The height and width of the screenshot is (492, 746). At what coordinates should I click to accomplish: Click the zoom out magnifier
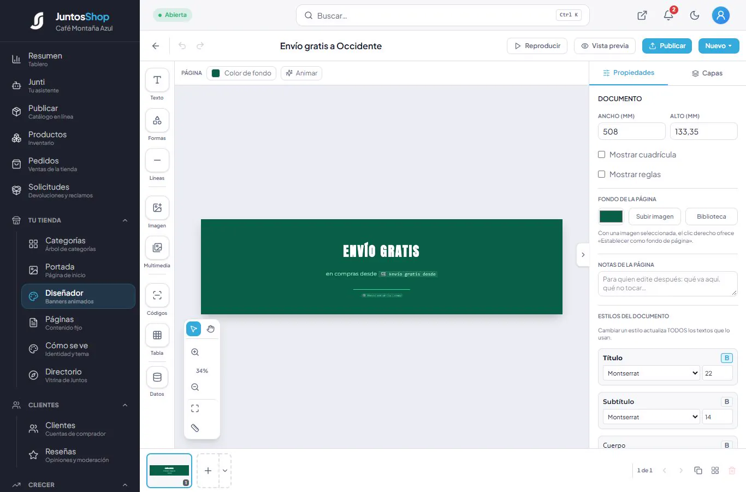click(195, 388)
